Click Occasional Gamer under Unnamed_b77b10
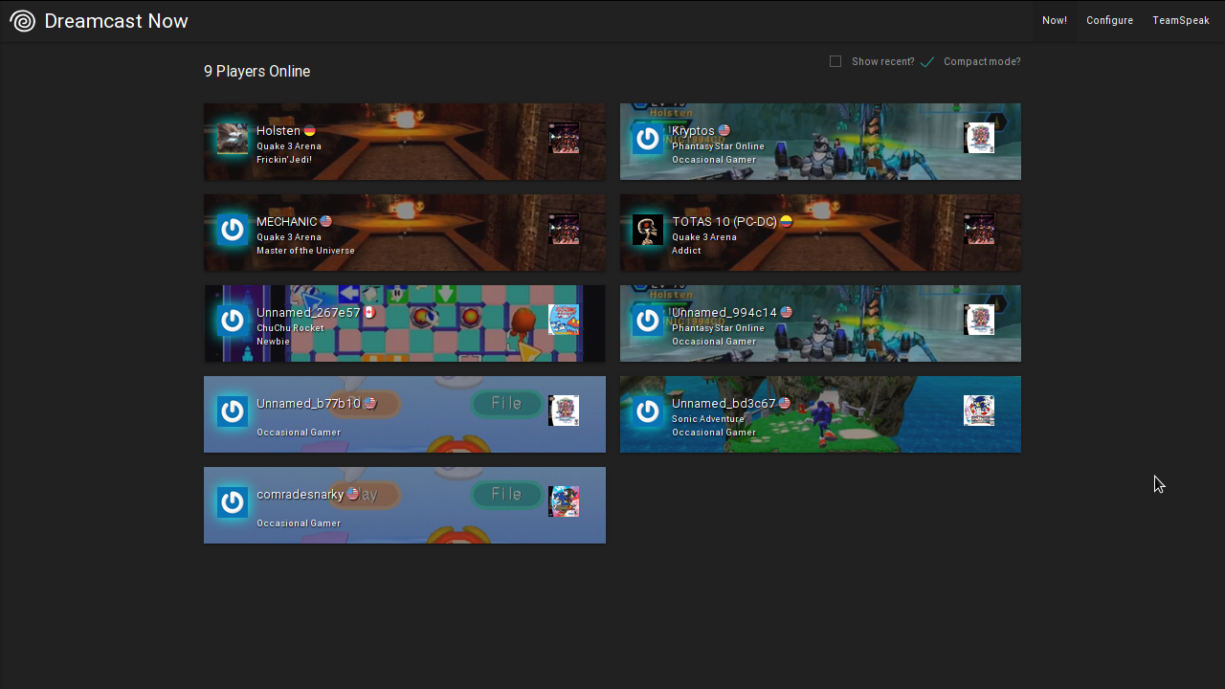This screenshot has height=689, width=1225. pos(299,433)
